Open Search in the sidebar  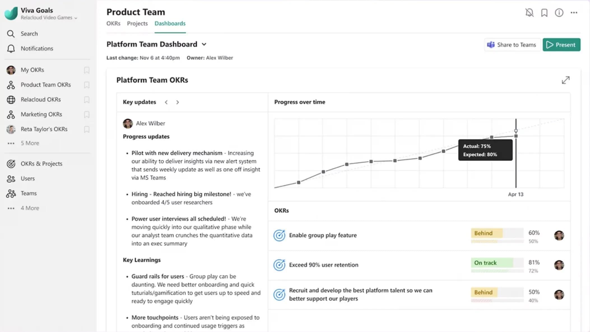click(x=29, y=34)
